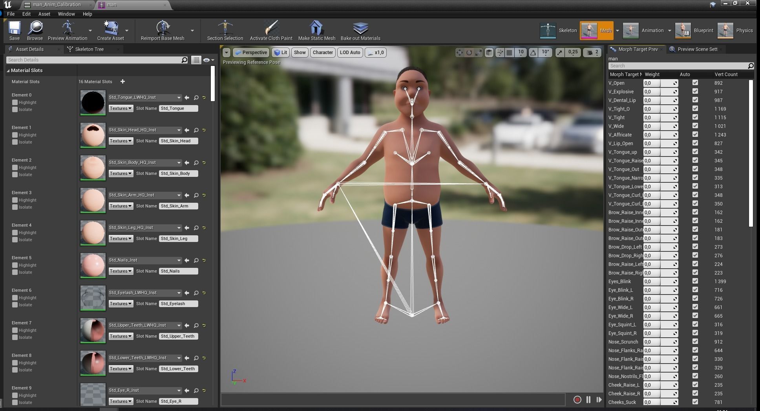Open Textures dropdown for Element 2

click(121, 173)
